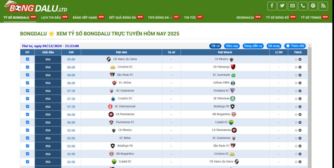The width and height of the screenshot is (334, 168).
Task: Toggle checkbox for São Paulo FC vs Juventude
Action: coord(28,75)
